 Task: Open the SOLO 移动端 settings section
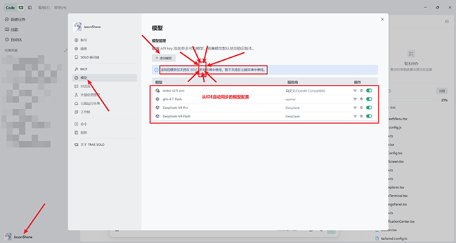click(x=104, y=57)
